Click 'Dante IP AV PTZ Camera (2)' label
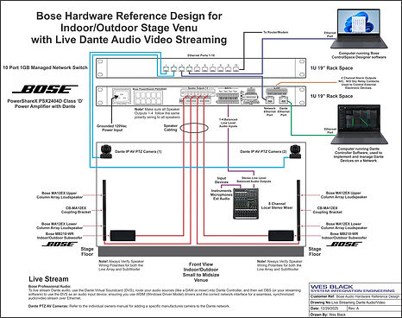Screen dimensions: 402x318 pyautogui.click(x=263, y=151)
